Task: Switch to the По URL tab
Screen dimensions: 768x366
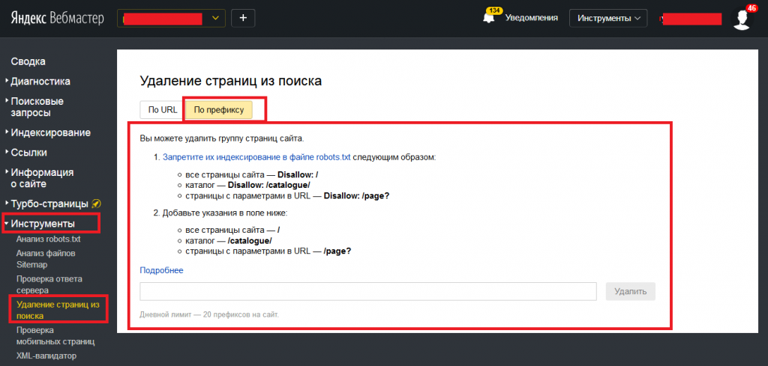Action: (x=163, y=110)
